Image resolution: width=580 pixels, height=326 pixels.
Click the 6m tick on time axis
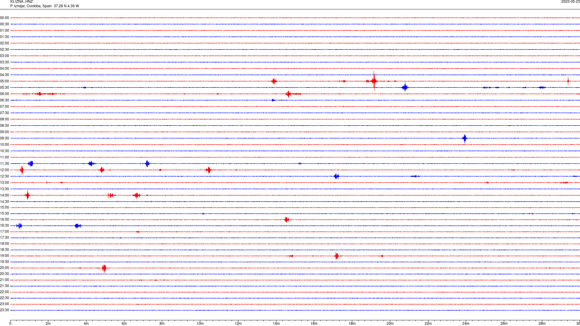pos(124,324)
